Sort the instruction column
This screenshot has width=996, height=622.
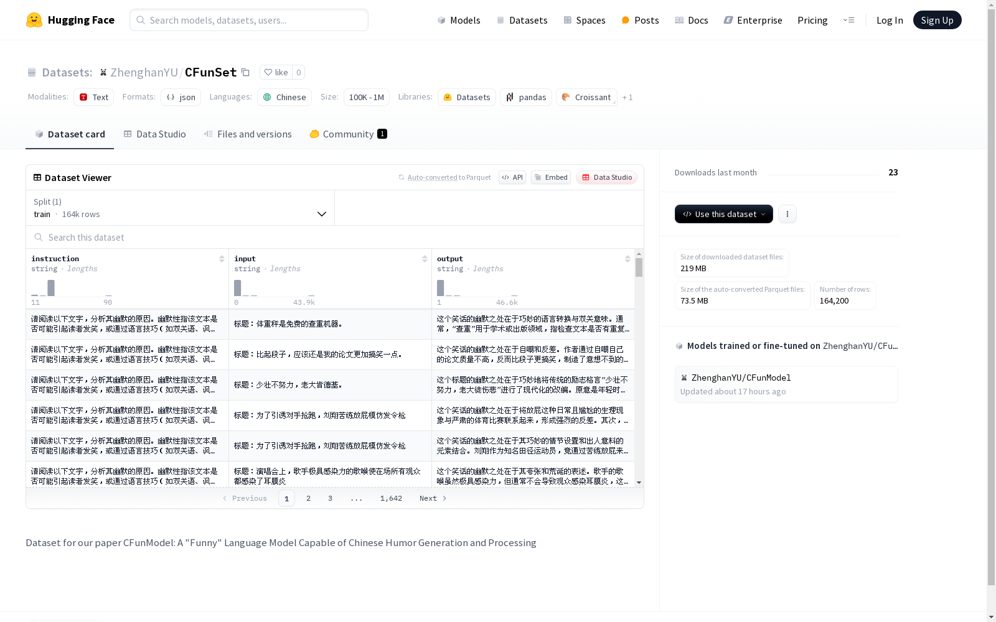[x=222, y=259]
